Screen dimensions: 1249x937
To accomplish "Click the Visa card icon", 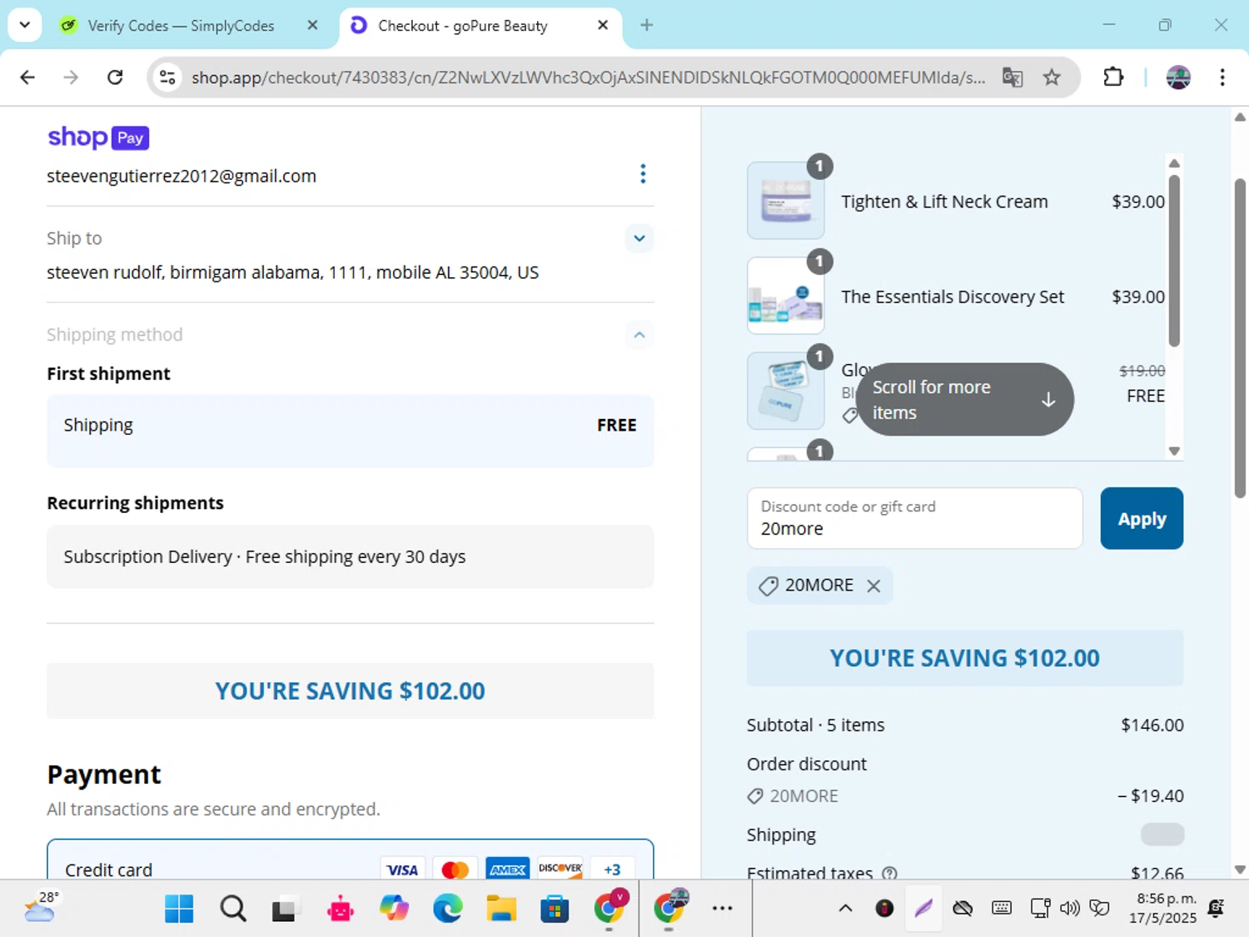I will (402, 869).
